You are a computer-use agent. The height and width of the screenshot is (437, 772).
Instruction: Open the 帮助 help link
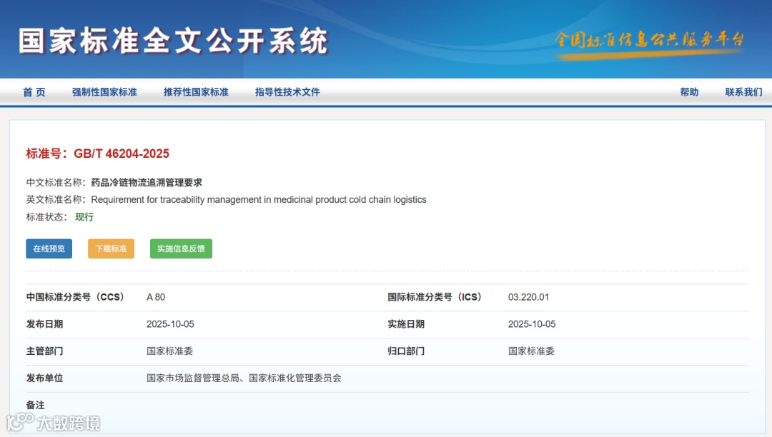click(x=689, y=92)
